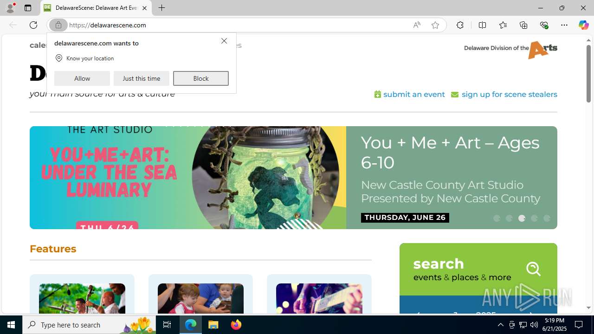Image resolution: width=594 pixels, height=334 pixels.
Task: Select the third carousel slide dot
Action: 522,218
